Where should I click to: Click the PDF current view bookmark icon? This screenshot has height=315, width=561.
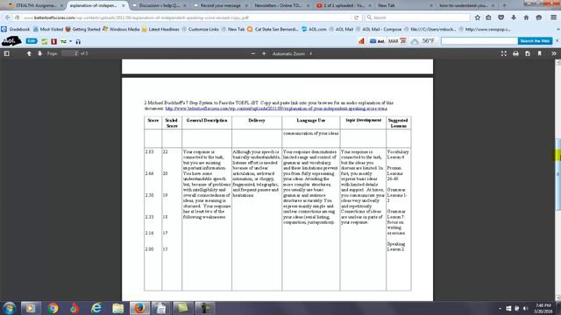coord(540,53)
